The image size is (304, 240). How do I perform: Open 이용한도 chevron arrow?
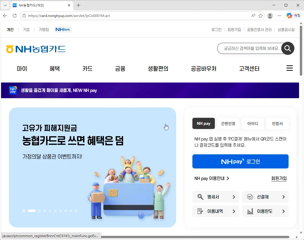tap(283, 211)
